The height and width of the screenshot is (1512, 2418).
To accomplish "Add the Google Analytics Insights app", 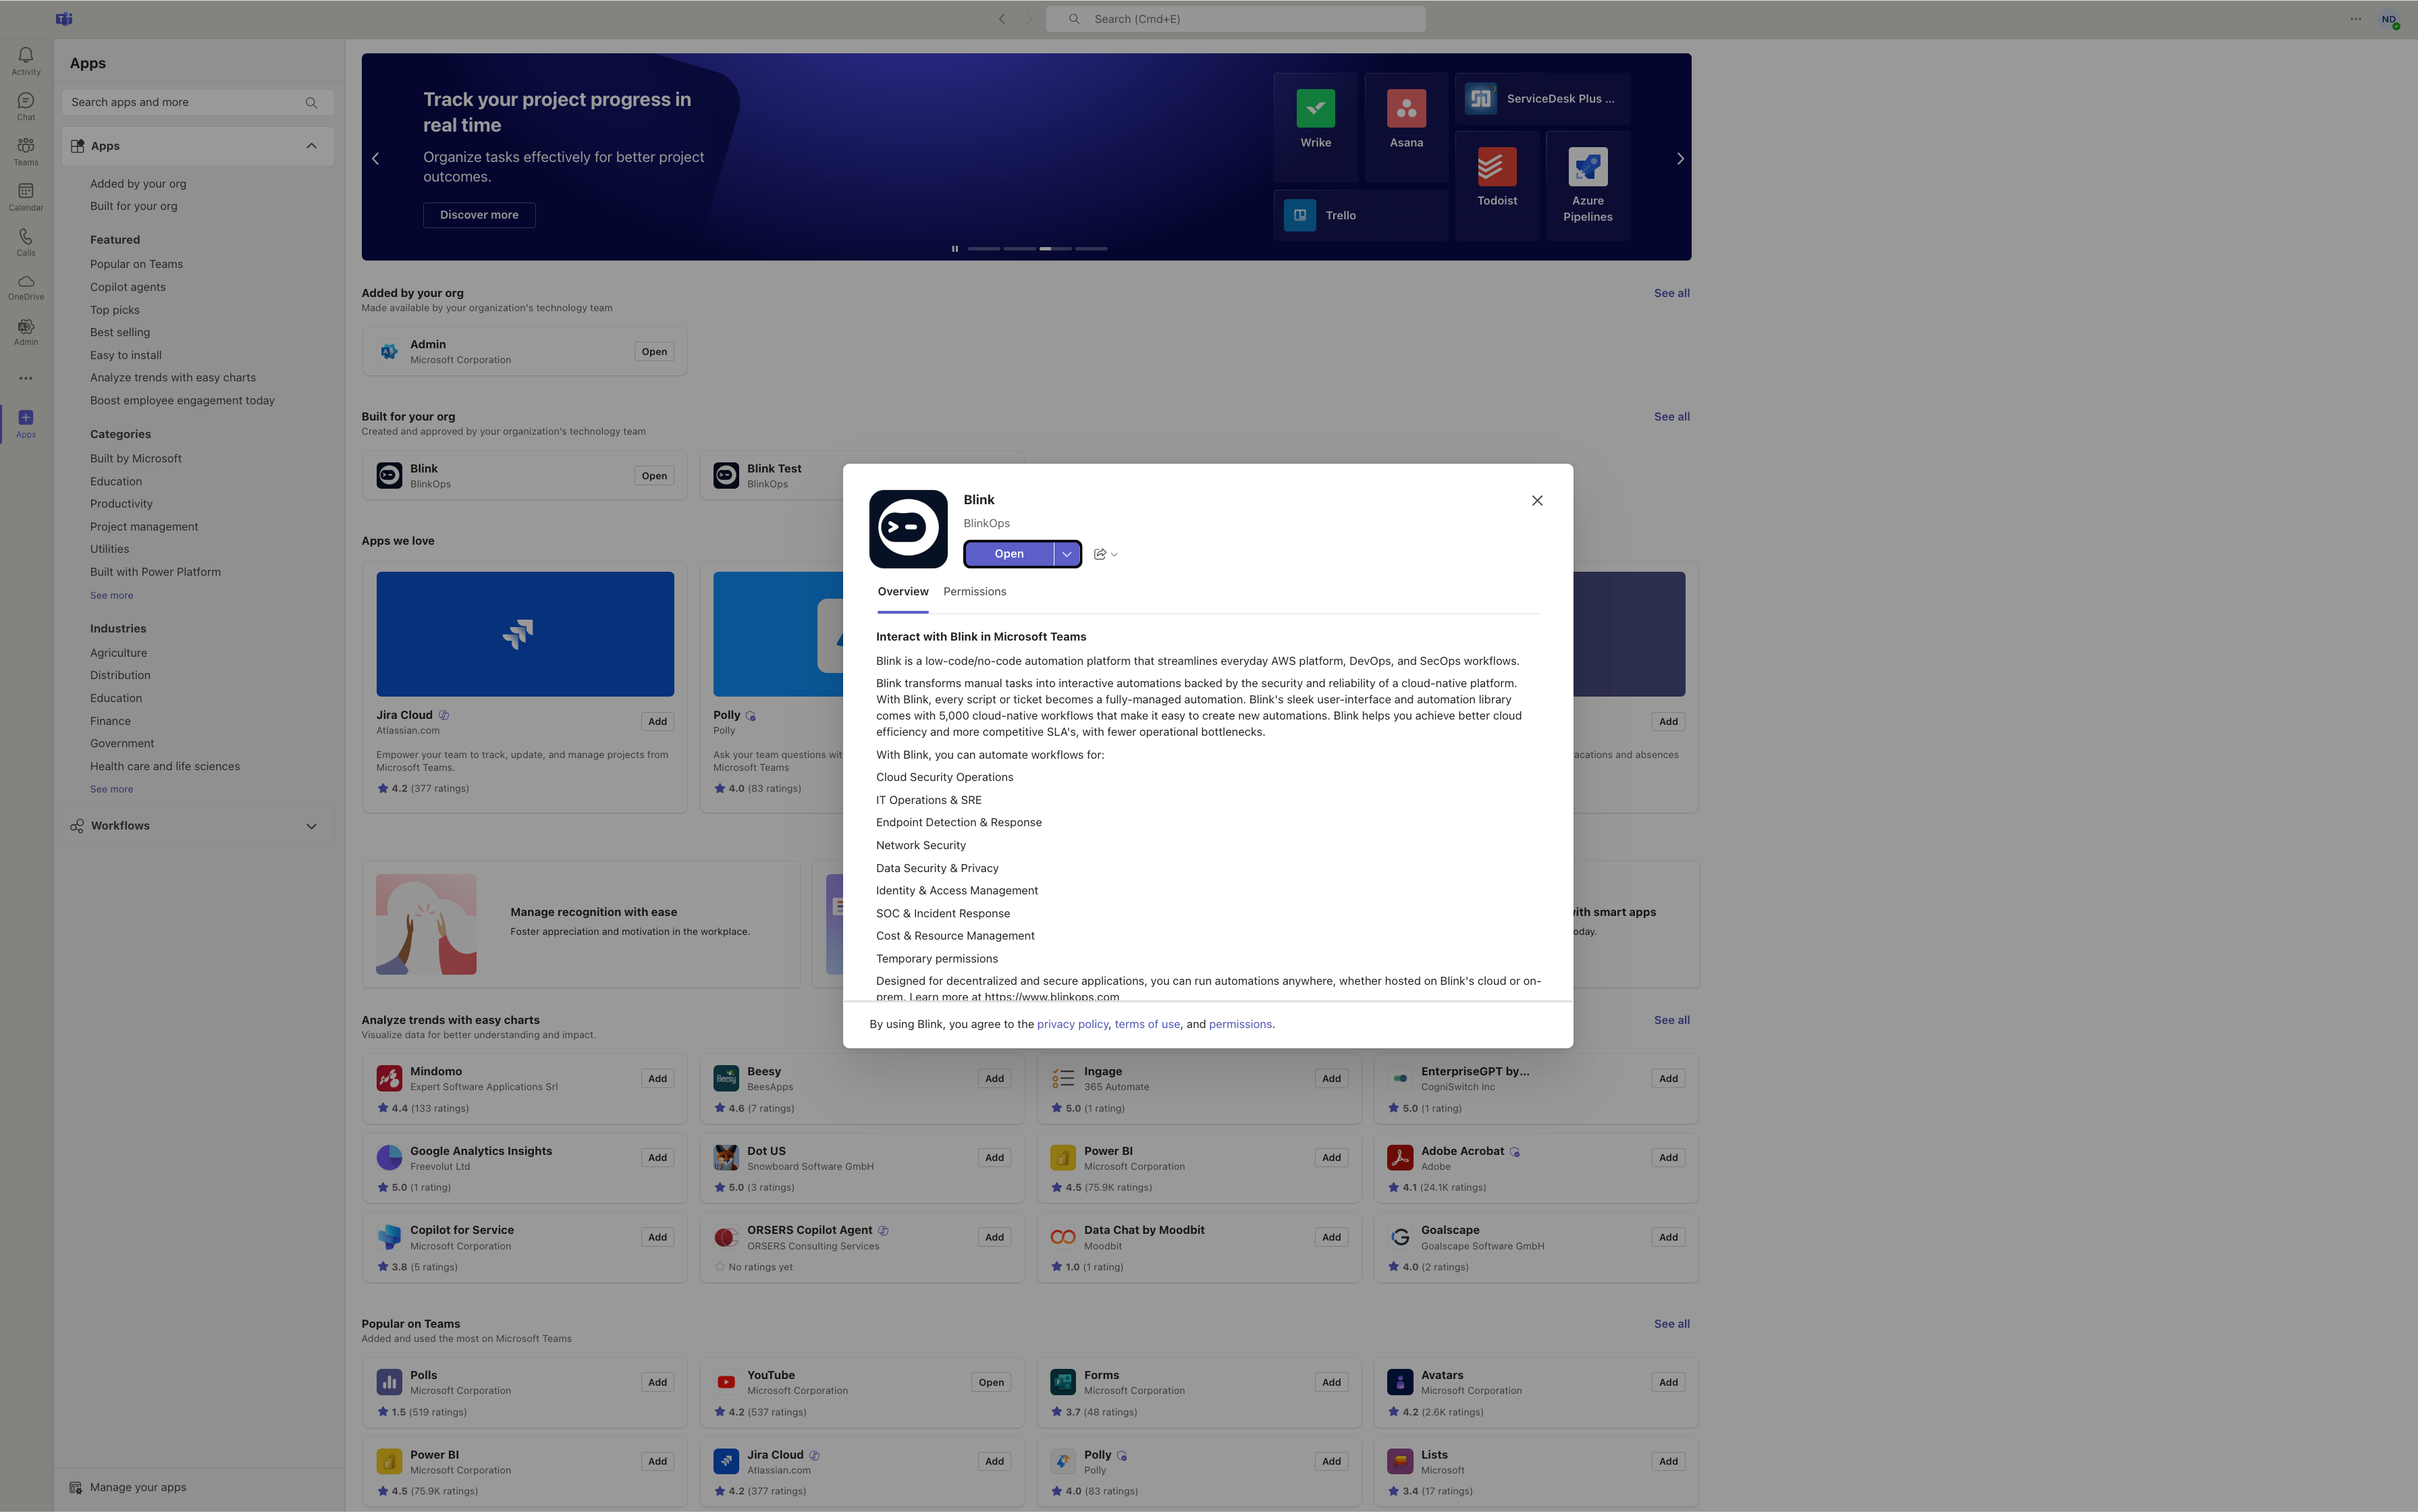I will (657, 1158).
